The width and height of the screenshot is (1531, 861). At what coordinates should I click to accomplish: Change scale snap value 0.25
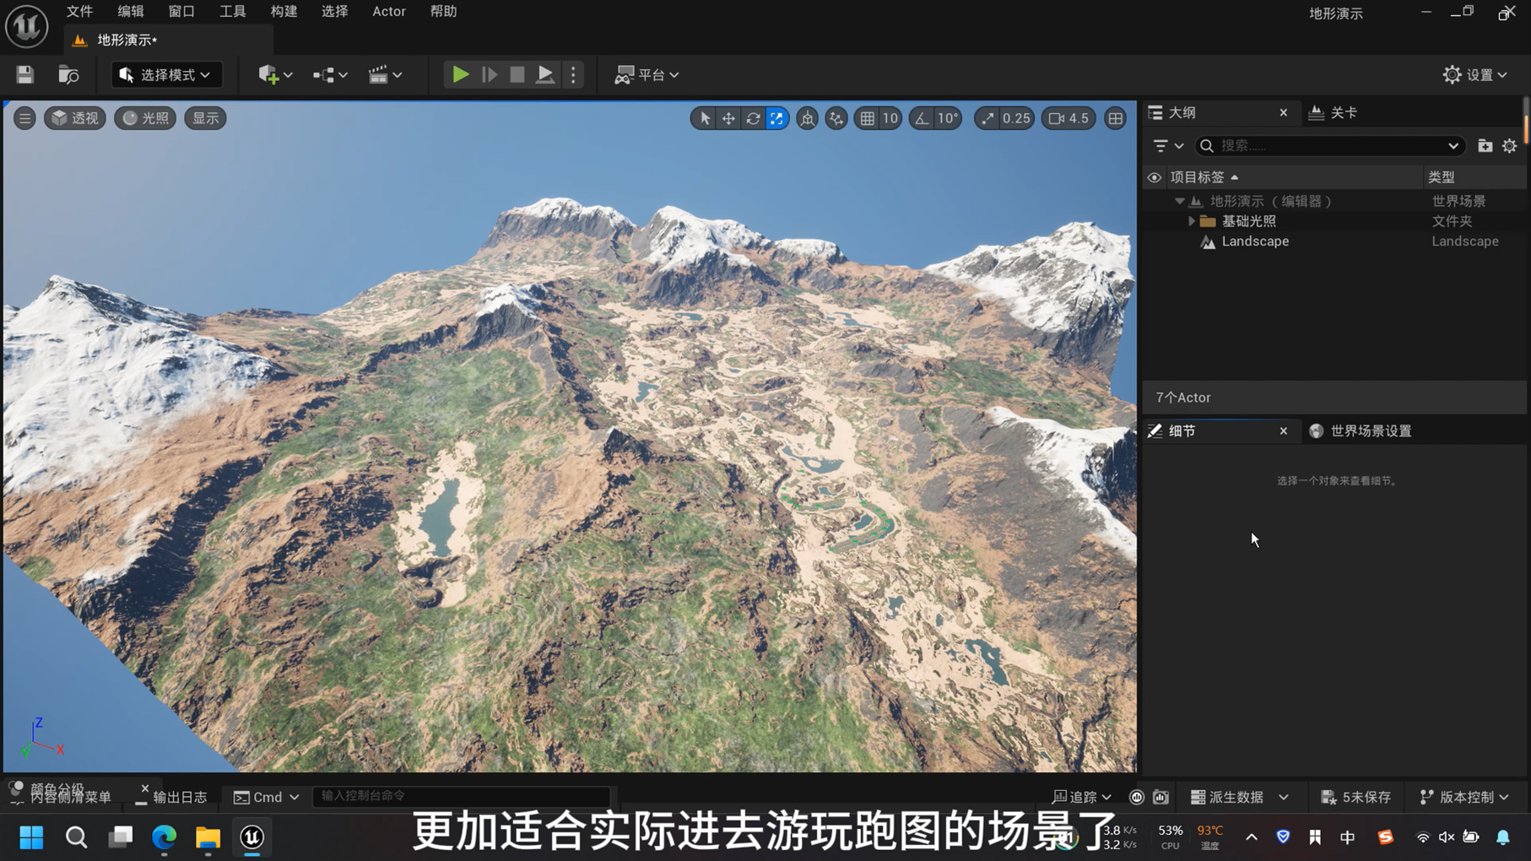(x=1016, y=118)
